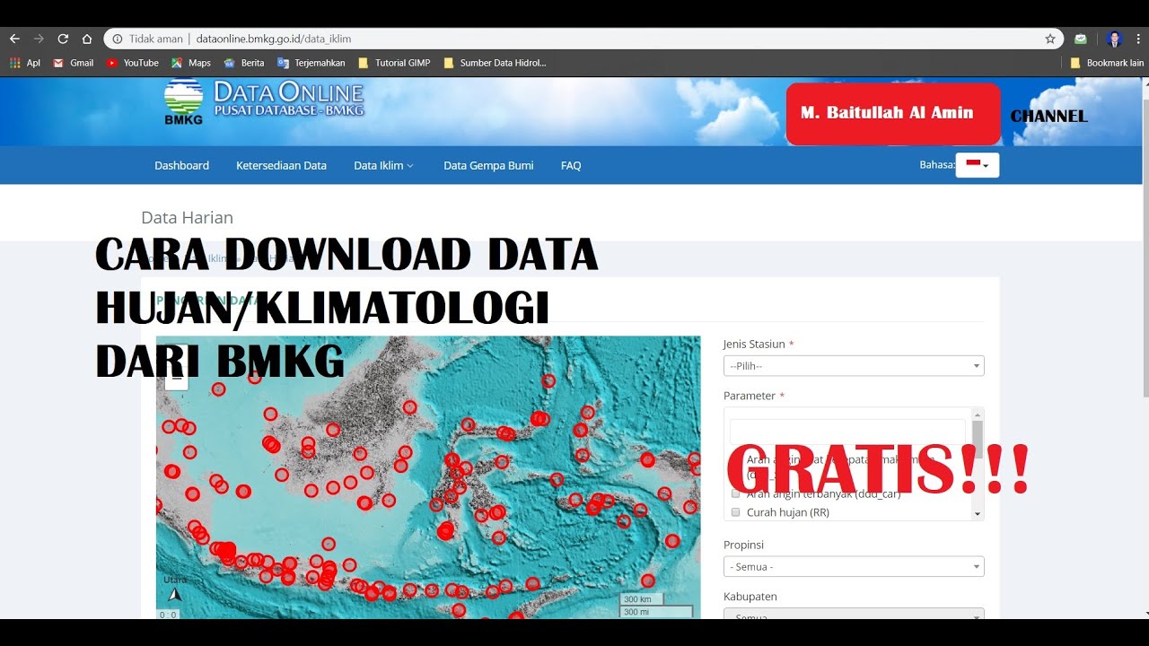Open the Apl apps grid bookmark

click(25, 63)
